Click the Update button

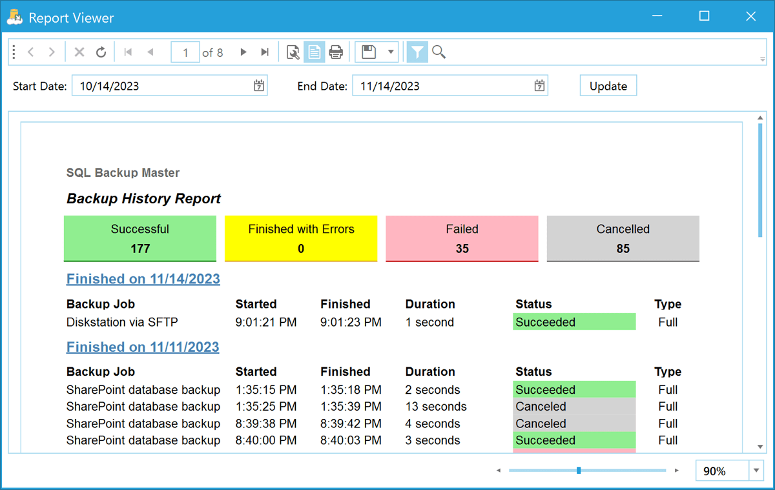608,85
